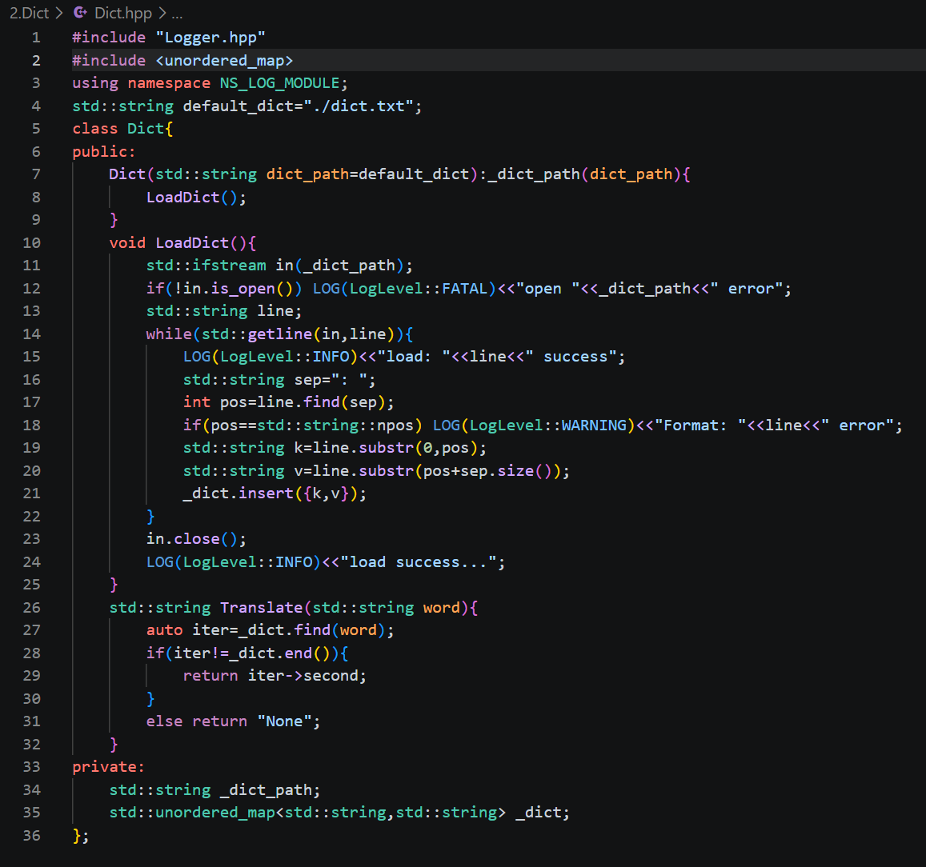Image resolution: width=926 pixels, height=867 pixels.
Task: Click the closing brace on line 36
Action: tap(77, 836)
